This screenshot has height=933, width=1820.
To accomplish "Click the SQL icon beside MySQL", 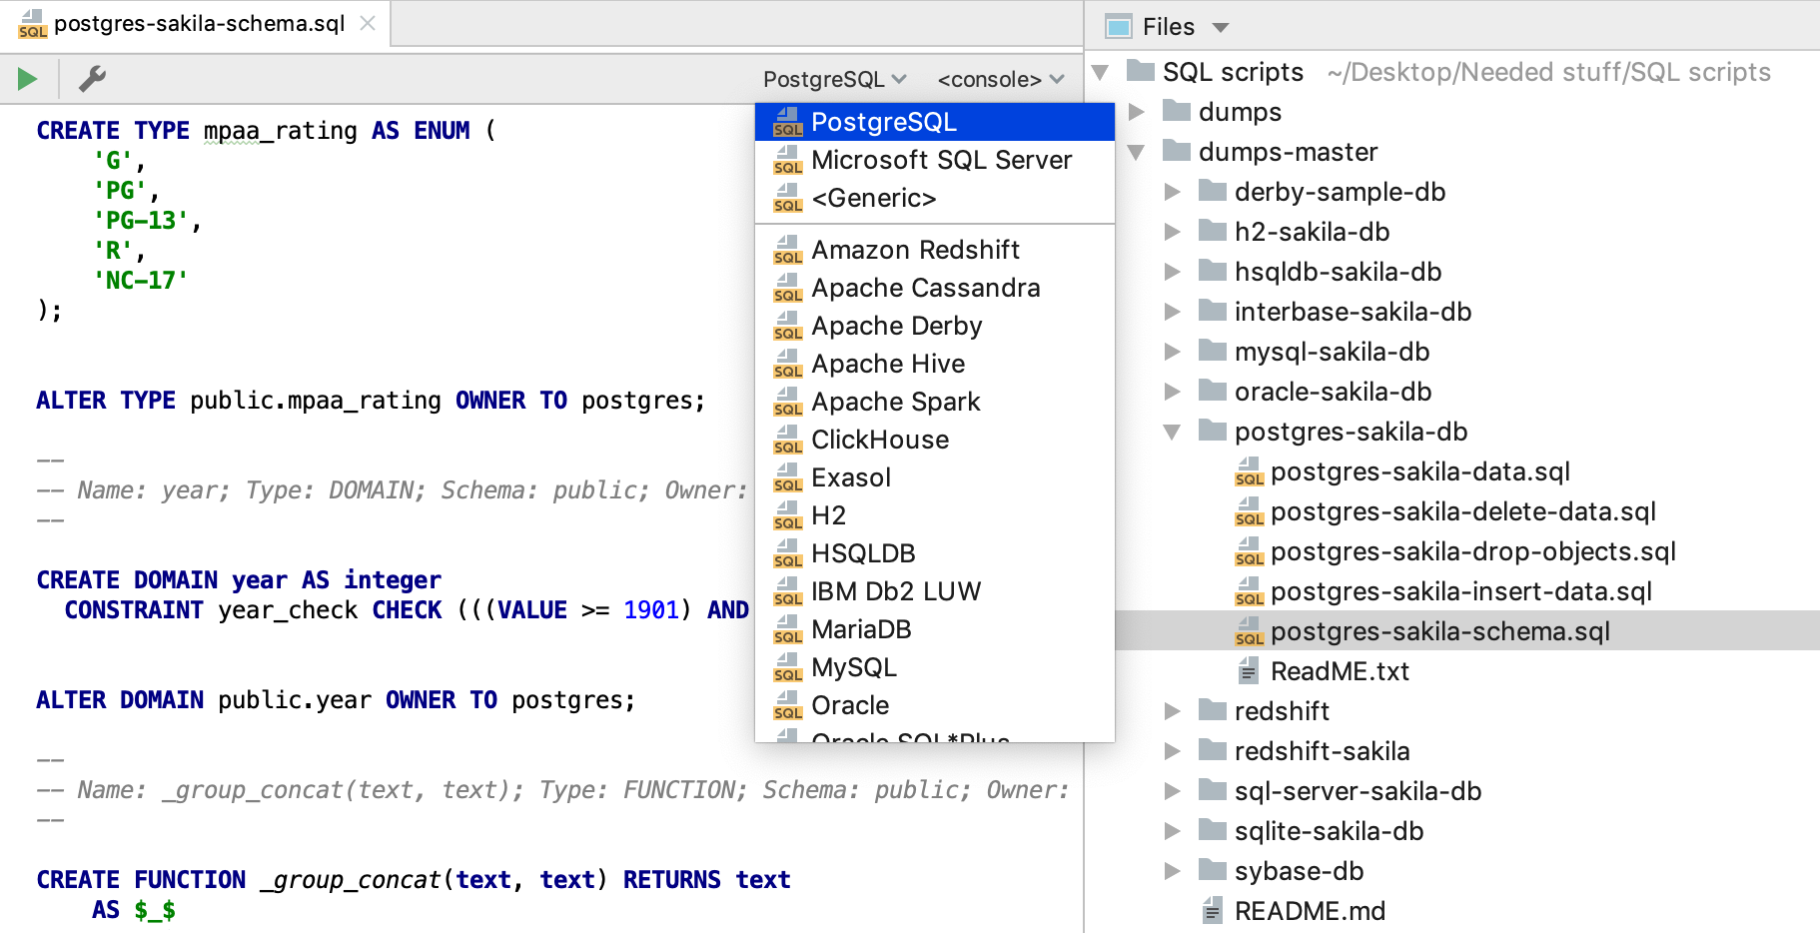I will pos(788,667).
